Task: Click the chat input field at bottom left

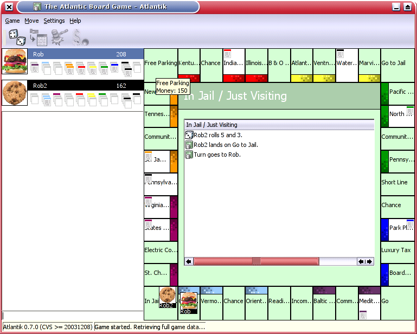Action: (73, 316)
